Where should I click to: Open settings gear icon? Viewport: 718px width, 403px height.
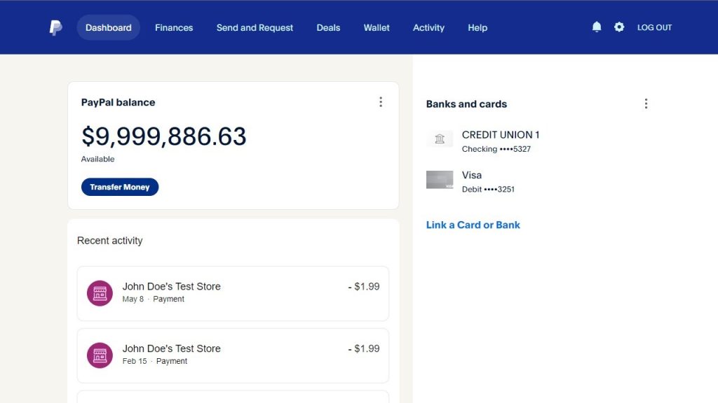tap(619, 27)
